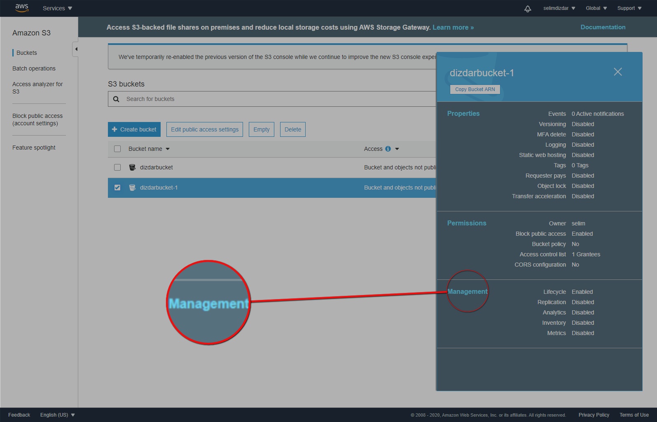Click the Search for buckets field
The image size is (657, 422).
point(272,99)
